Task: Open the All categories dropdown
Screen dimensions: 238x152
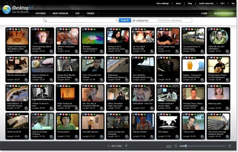Action: coord(145,21)
